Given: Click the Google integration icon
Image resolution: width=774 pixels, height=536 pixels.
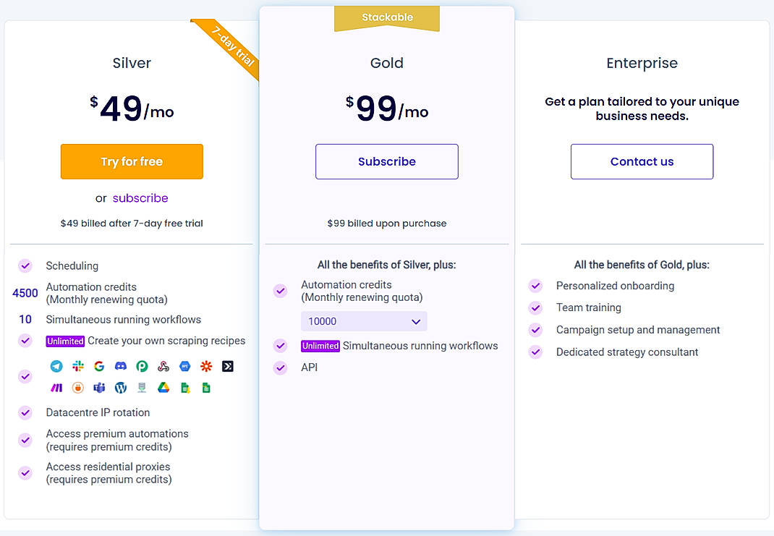Looking at the screenshot, I should [x=99, y=366].
